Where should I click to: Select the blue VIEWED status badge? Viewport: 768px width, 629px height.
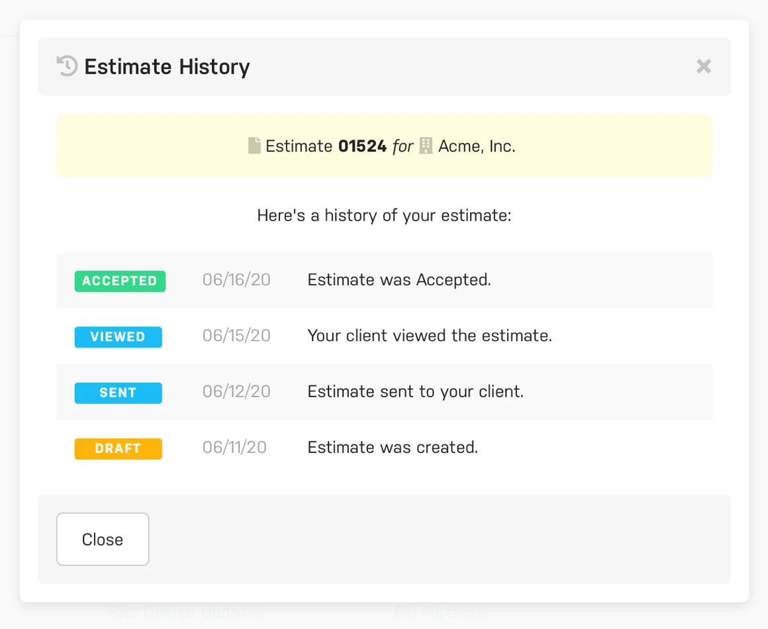118,337
